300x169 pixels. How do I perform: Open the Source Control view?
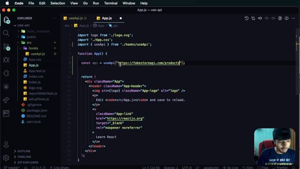pyautogui.click(x=6, y=47)
